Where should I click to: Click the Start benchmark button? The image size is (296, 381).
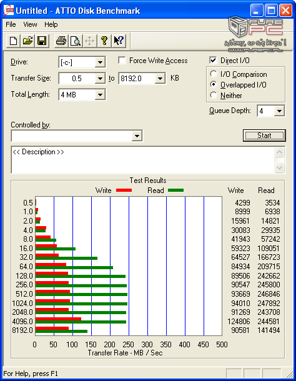(x=264, y=136)
